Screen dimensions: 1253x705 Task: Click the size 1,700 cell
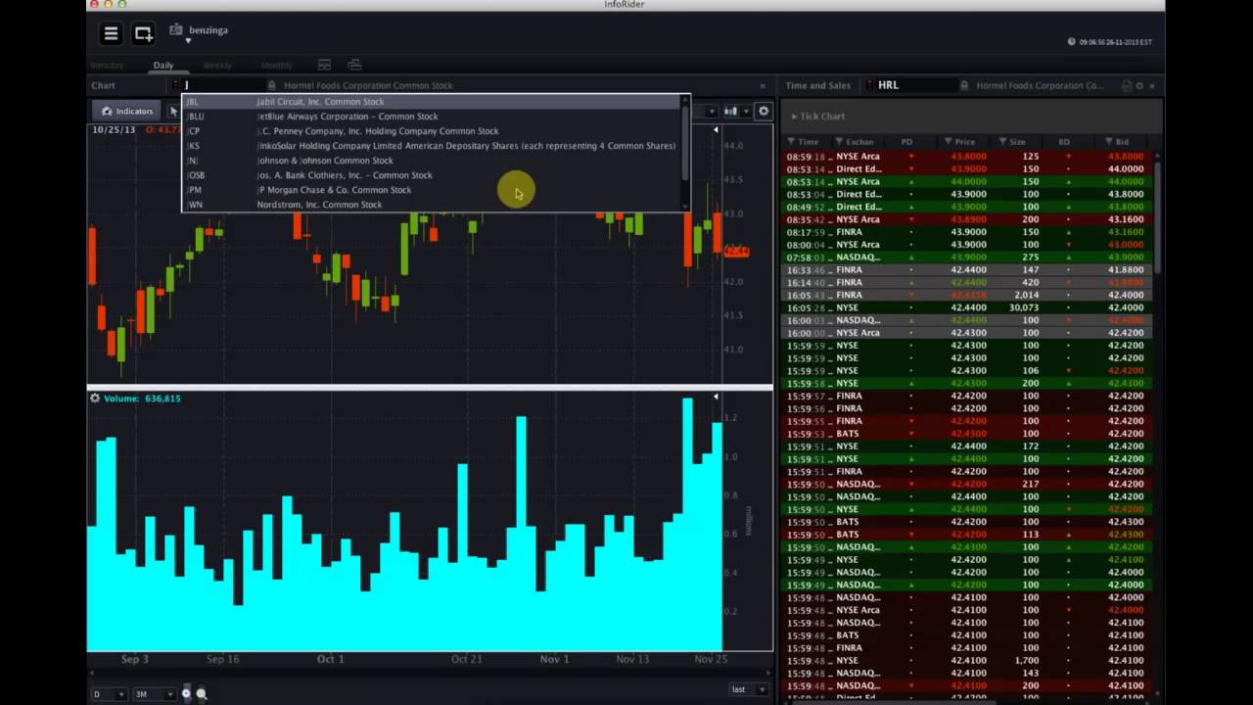pos(1027,661)
